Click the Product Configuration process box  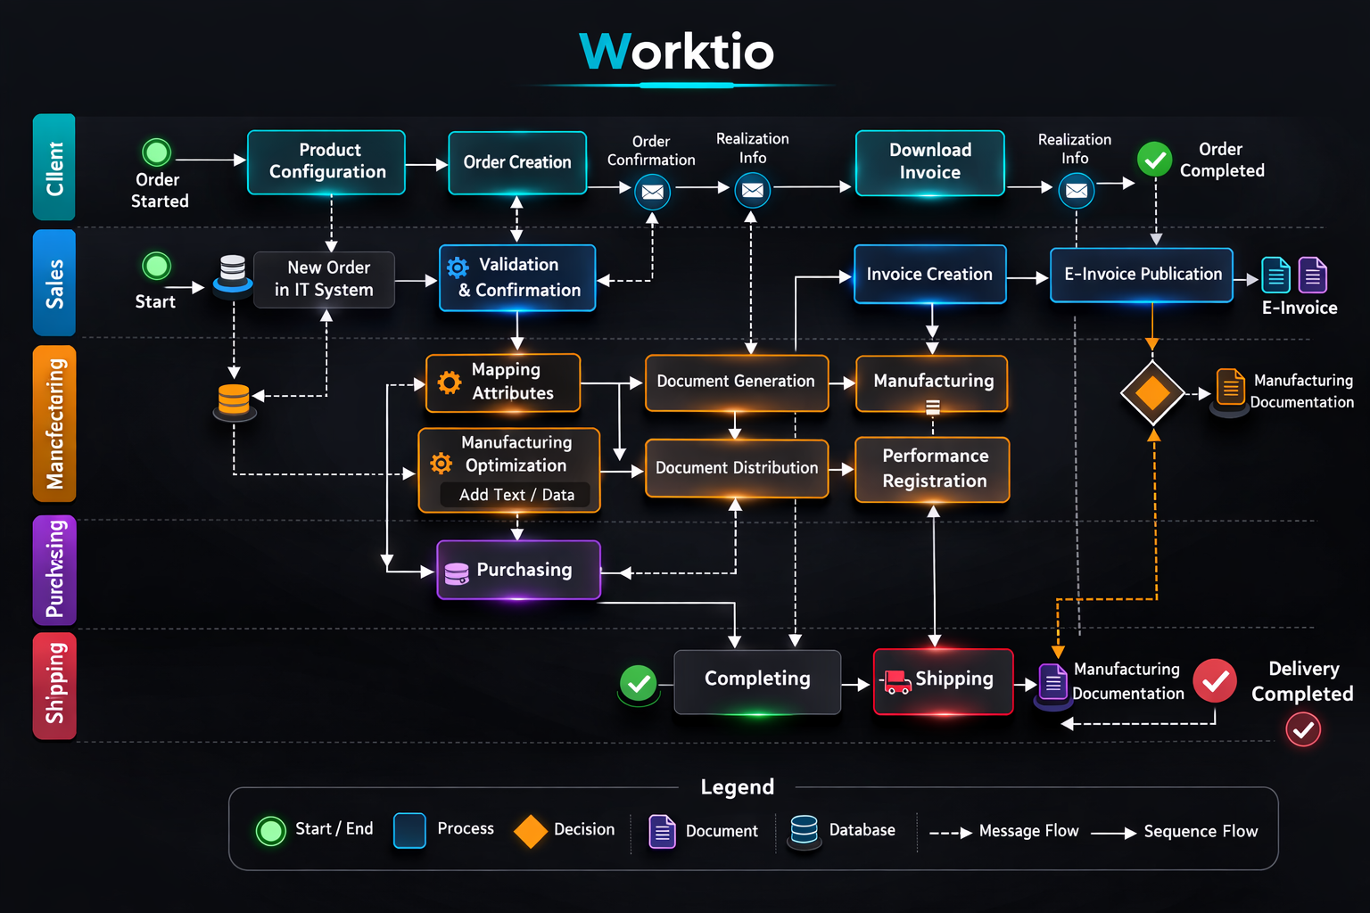tap(326, 162)
